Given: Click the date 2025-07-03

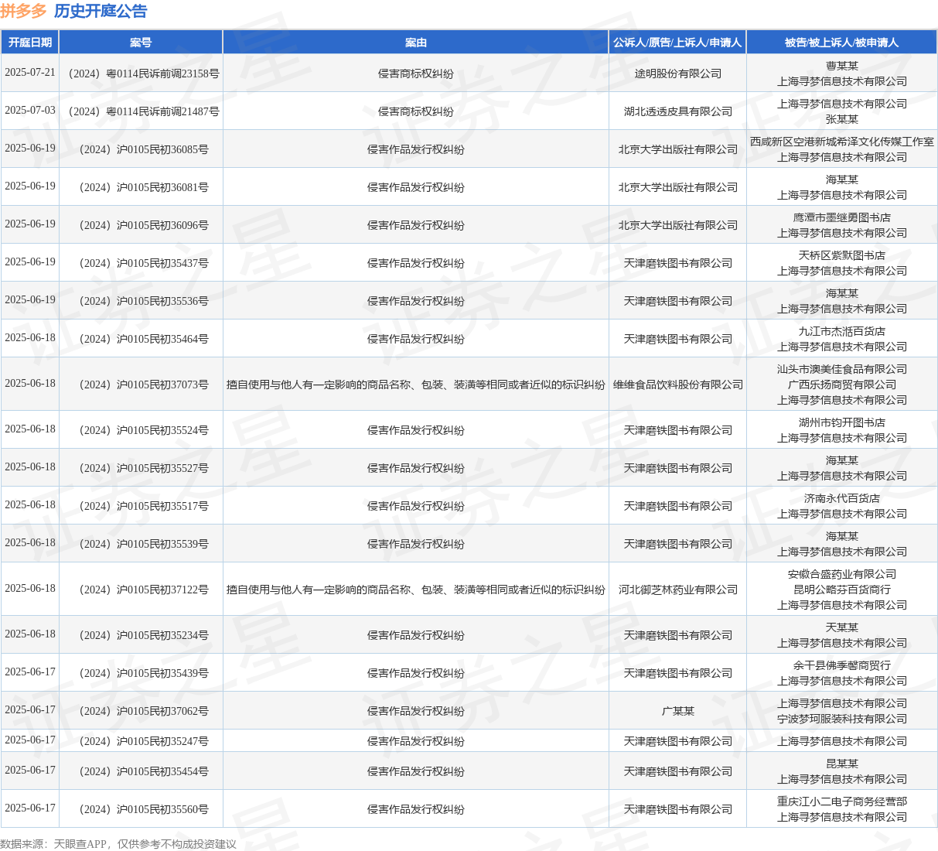Looking at the screenshot, I should point(30,111).
